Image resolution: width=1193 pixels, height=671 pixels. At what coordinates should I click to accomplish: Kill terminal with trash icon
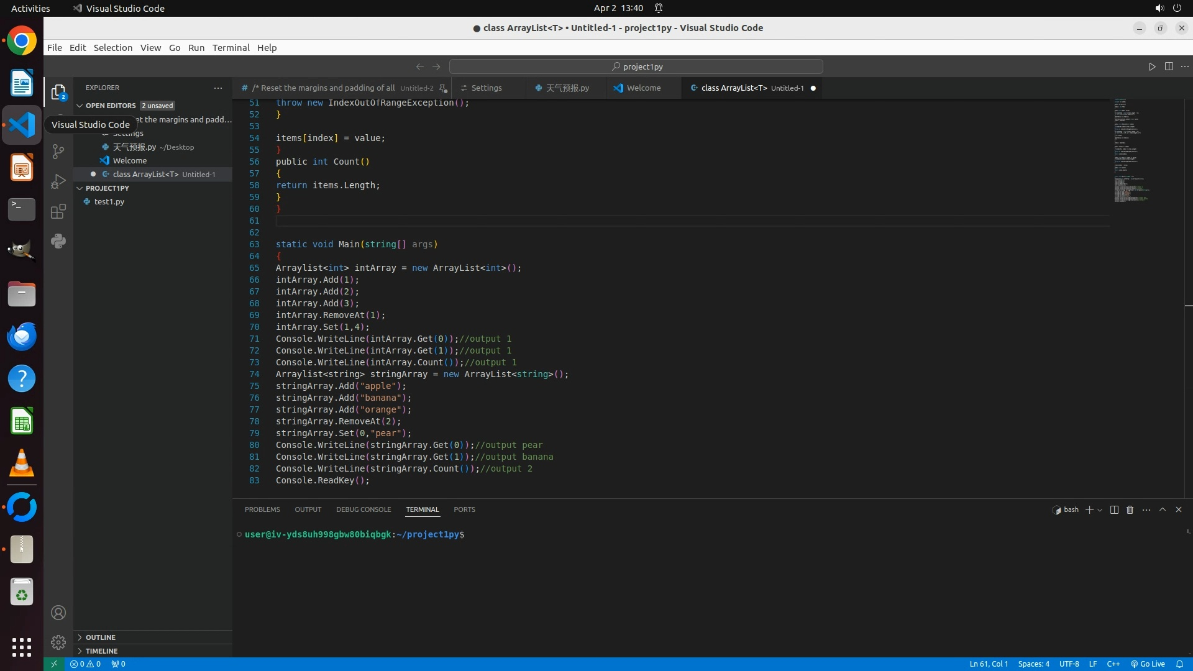coord(1130,509)
